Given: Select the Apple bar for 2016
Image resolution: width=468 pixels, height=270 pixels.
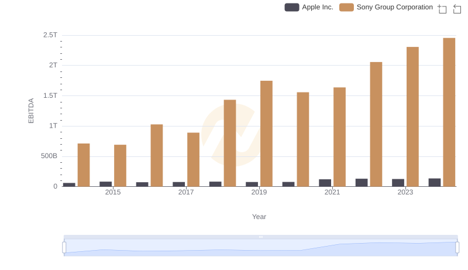Looking at the screenshot, I should 142,184.
